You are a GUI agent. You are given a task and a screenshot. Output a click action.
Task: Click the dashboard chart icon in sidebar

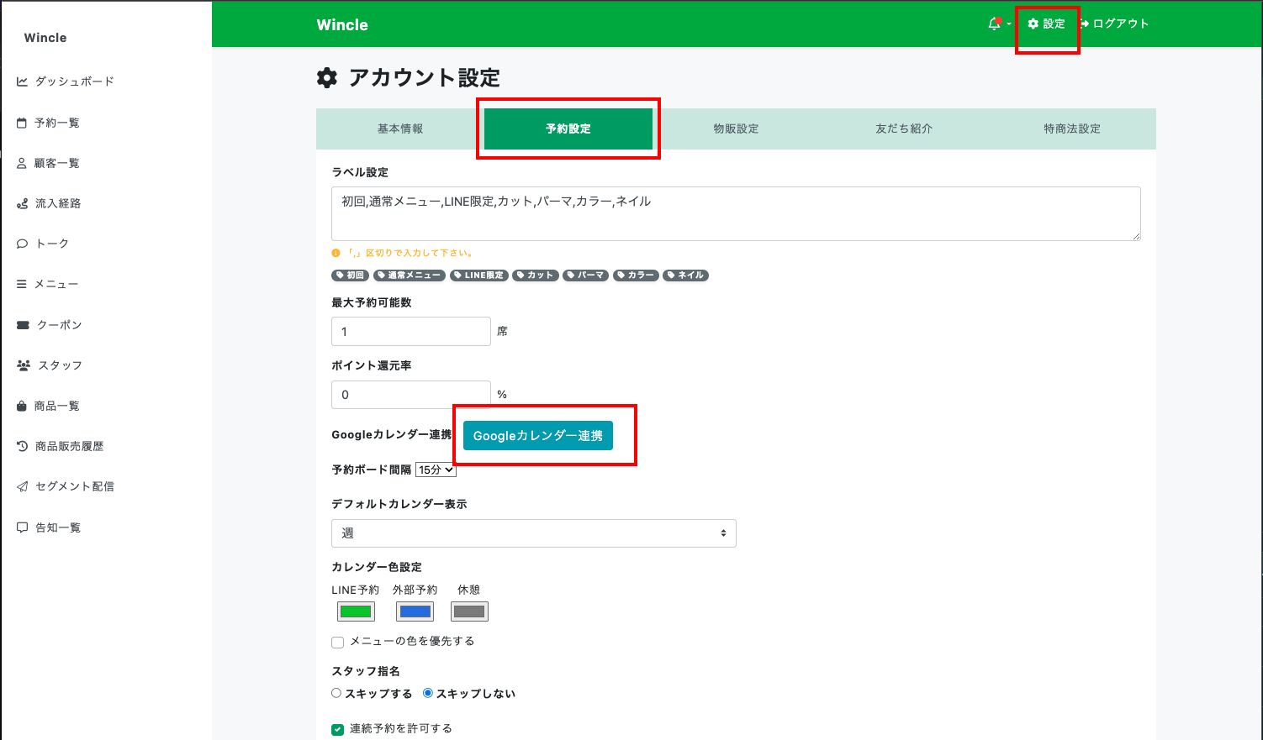click(x=23, y=81)
